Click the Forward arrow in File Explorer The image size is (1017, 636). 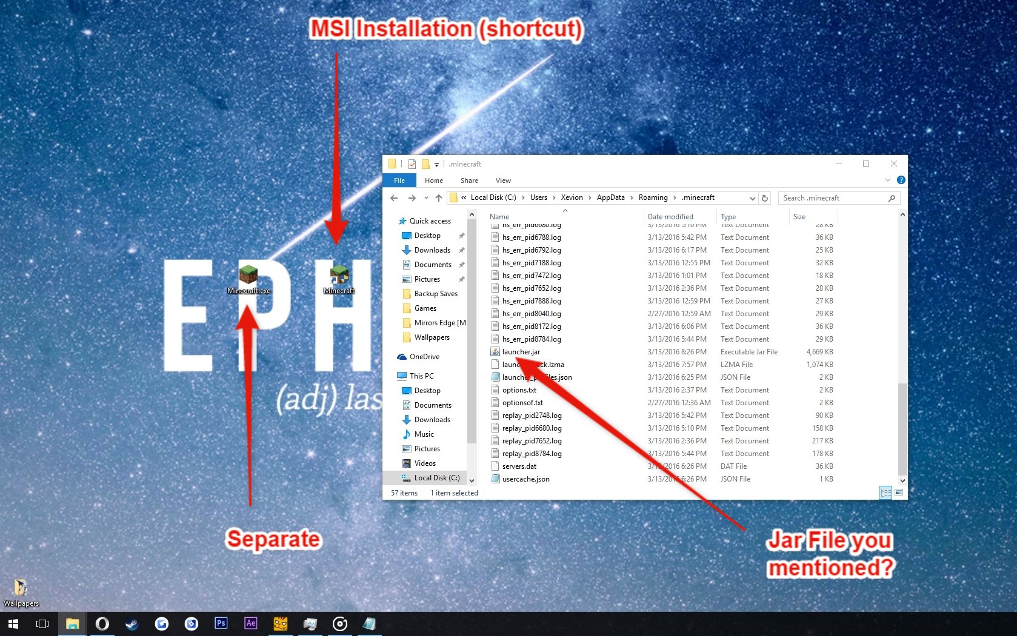tap(412, 198)
